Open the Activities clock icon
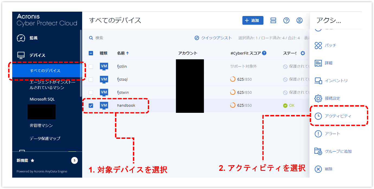Viewport: 374px width, 189px height. (318, 116)
